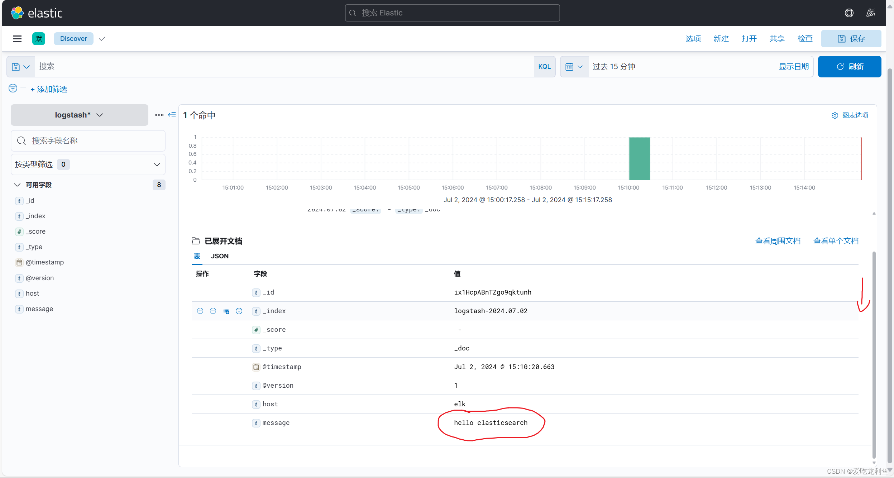Open the index pattern options menu
This screenshot has height=478, width=894.
159,115
